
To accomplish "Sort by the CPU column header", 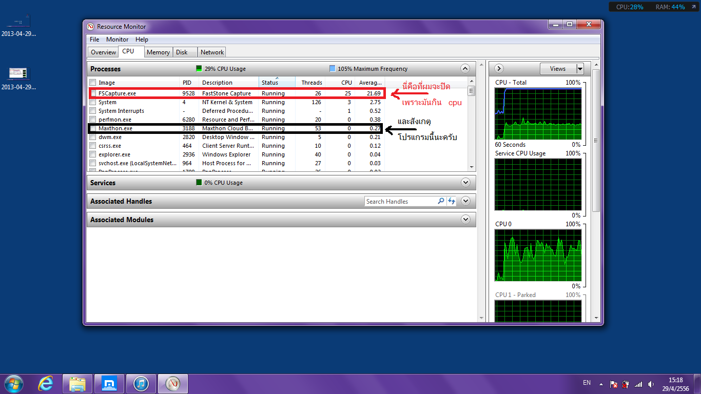I will [x=340, y=83].
